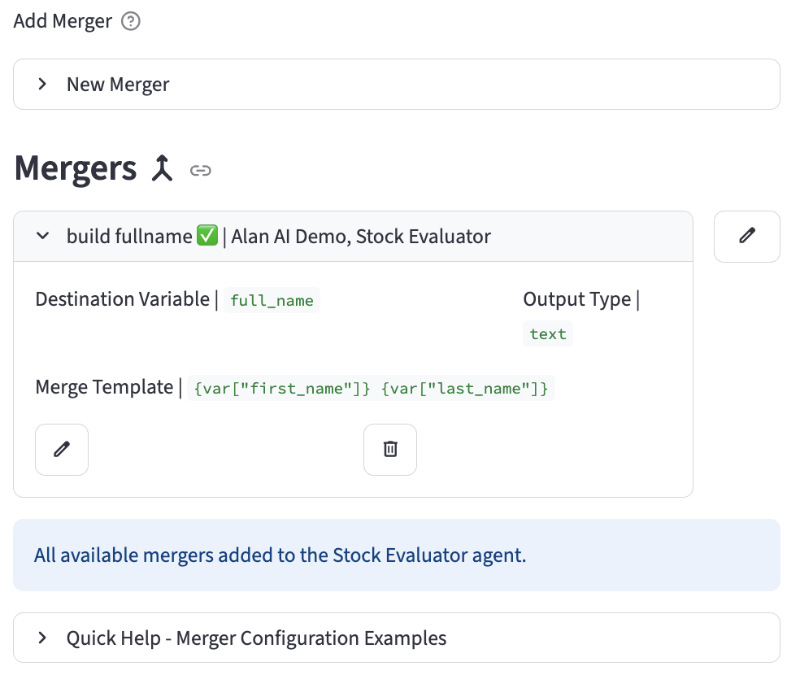Click the merge template code snippet
This screenshot has height=688, width=800.
click(371, 389)
